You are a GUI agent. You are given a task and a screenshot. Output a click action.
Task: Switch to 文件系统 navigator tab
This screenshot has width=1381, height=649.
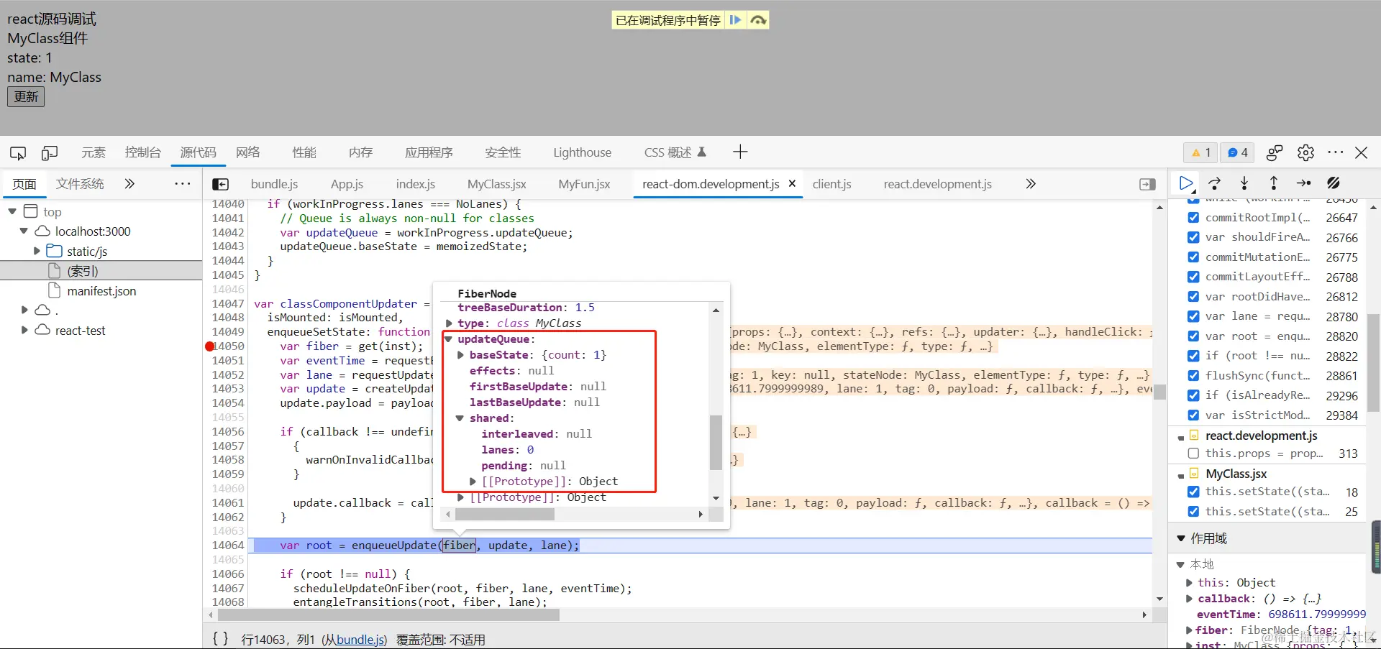pyautogui.click(x=80, y=184)
